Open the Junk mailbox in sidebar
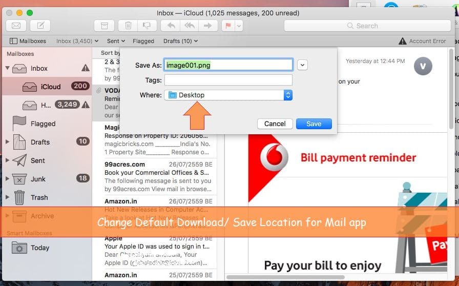 click(x=38, y=179)
